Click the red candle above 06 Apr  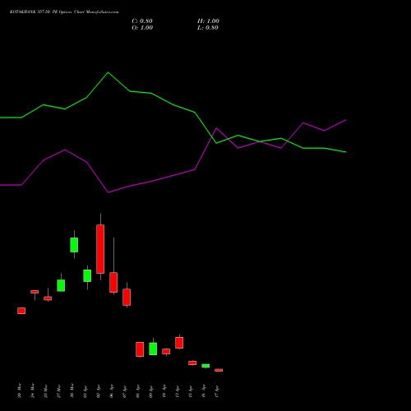click(x=113, y=282)
